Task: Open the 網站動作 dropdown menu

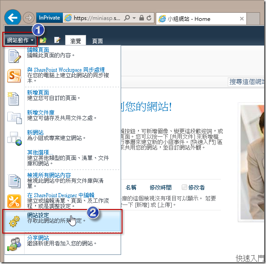Action: coord(20,40)
